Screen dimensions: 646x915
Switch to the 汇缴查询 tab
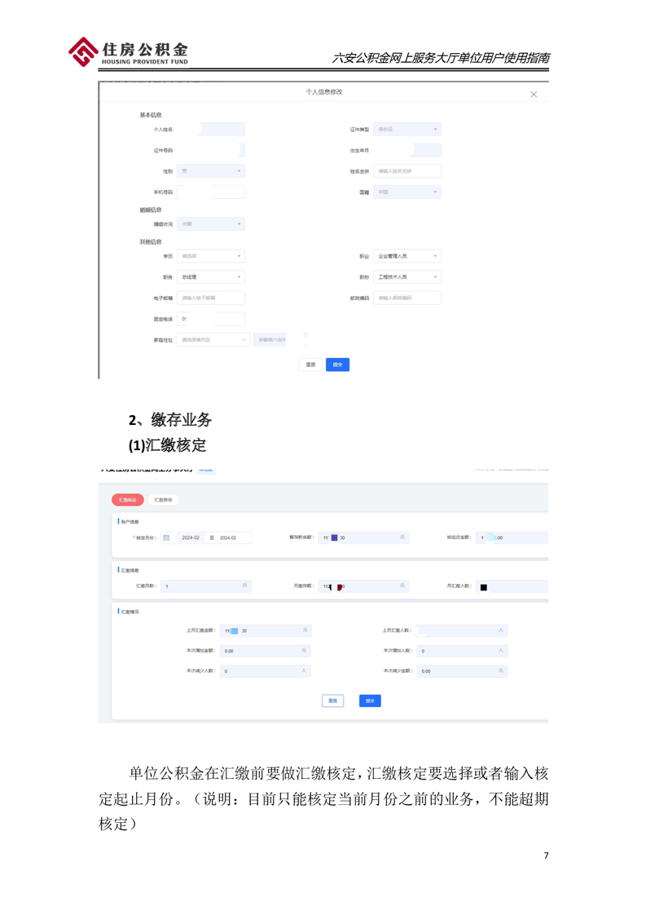tap(163, 500)
